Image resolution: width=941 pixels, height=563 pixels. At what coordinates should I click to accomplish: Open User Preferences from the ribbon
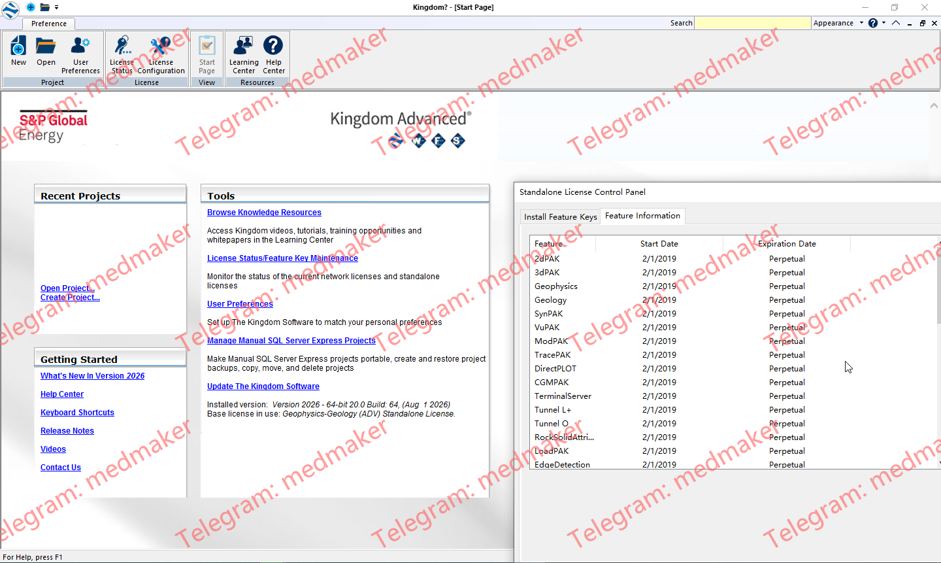tap(80, 55)
